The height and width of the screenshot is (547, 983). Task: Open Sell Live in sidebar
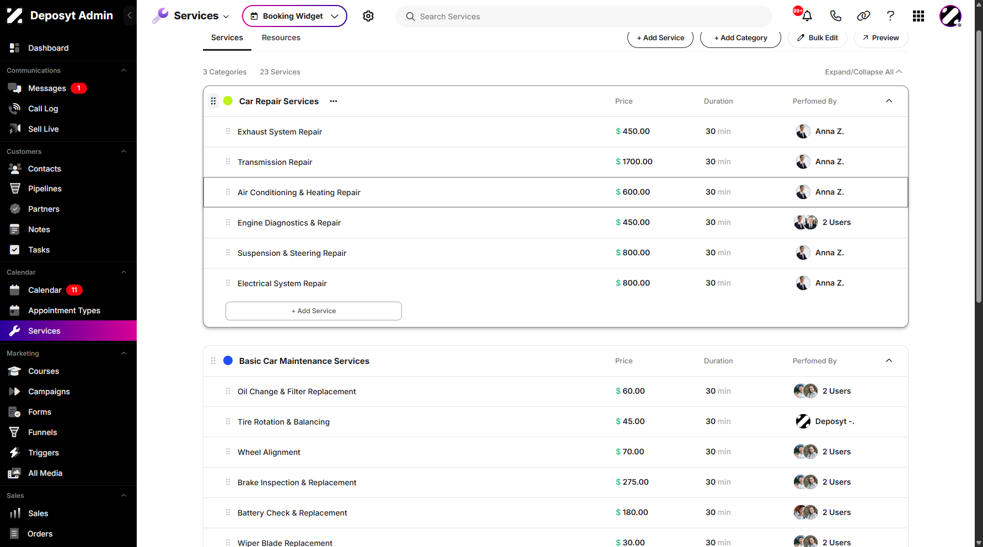(44, 129)
